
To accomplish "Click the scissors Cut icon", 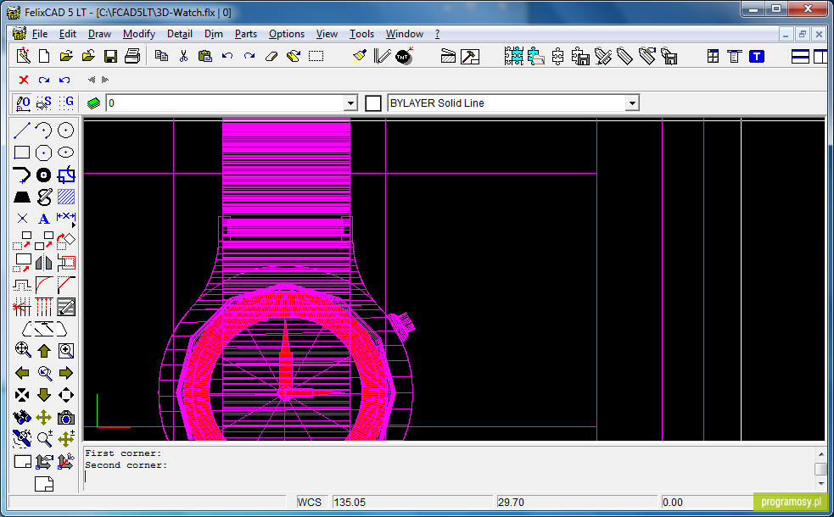I will pyautogui.click(x=183, y=56).
